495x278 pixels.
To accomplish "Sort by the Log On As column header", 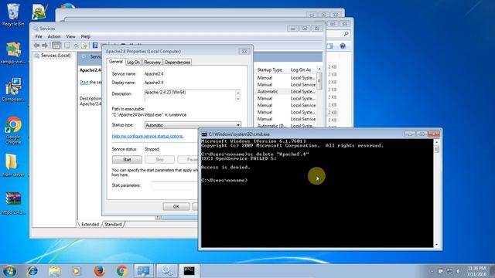I will (x=301, y=69).
